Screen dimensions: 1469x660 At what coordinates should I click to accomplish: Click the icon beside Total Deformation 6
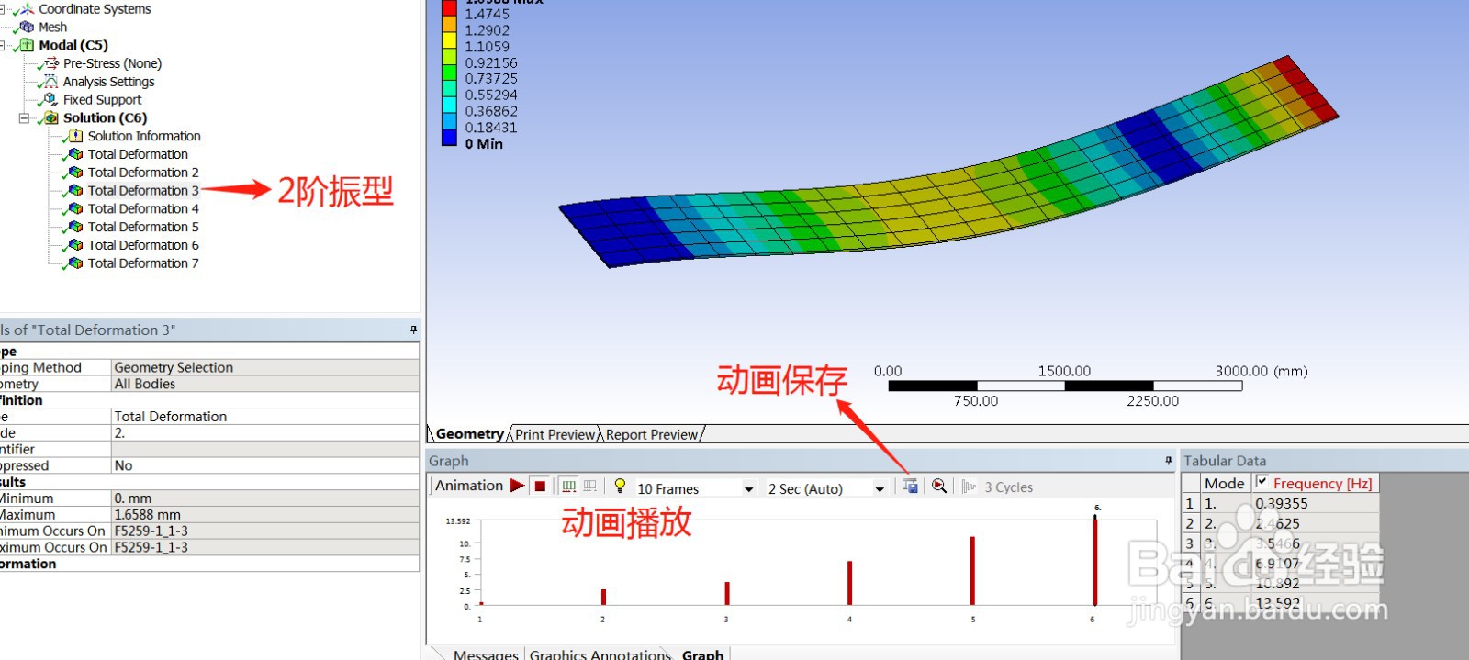[x=76, y=245]
